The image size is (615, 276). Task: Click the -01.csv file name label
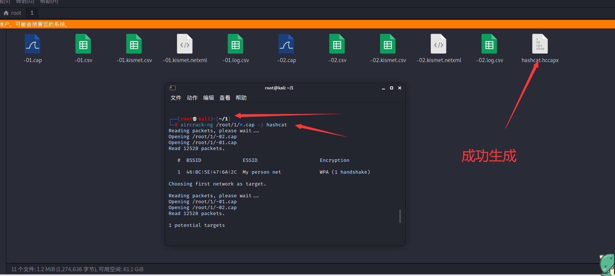click(83, 60)
